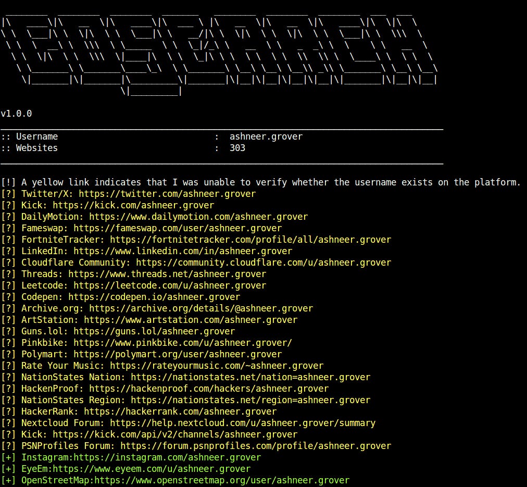527x487 pixels.
Task: Open the Fameswap user link
Action: 178,228
